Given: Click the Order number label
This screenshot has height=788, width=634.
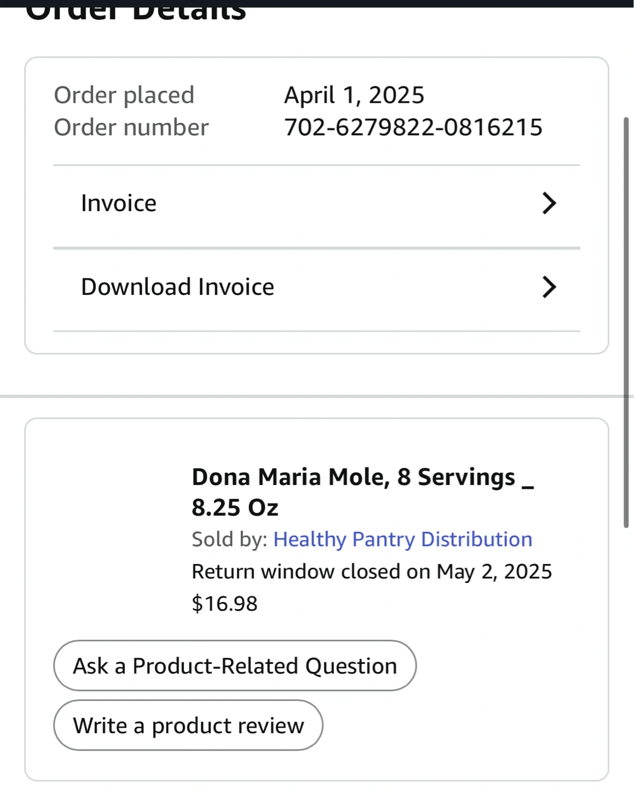Looking at the screenshot, I should pyautogui.click(x=131, y=128).
